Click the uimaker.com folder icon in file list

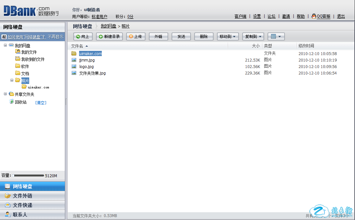[x=74, y=53]
